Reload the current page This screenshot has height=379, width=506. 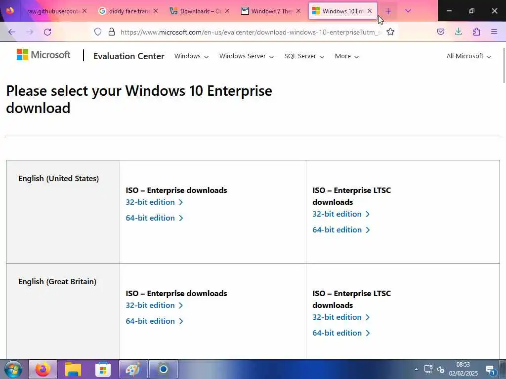coord(47,32)
